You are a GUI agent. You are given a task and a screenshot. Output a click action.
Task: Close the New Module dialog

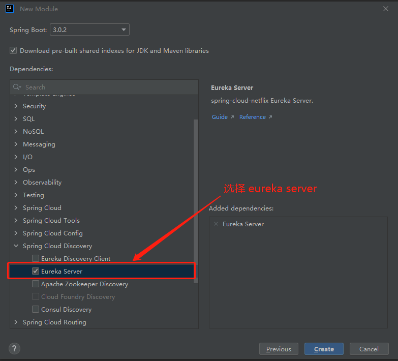coord(385,9)
